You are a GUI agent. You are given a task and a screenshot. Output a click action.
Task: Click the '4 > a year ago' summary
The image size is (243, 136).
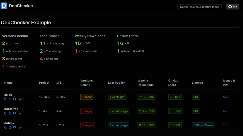click(x=49, y=59)
